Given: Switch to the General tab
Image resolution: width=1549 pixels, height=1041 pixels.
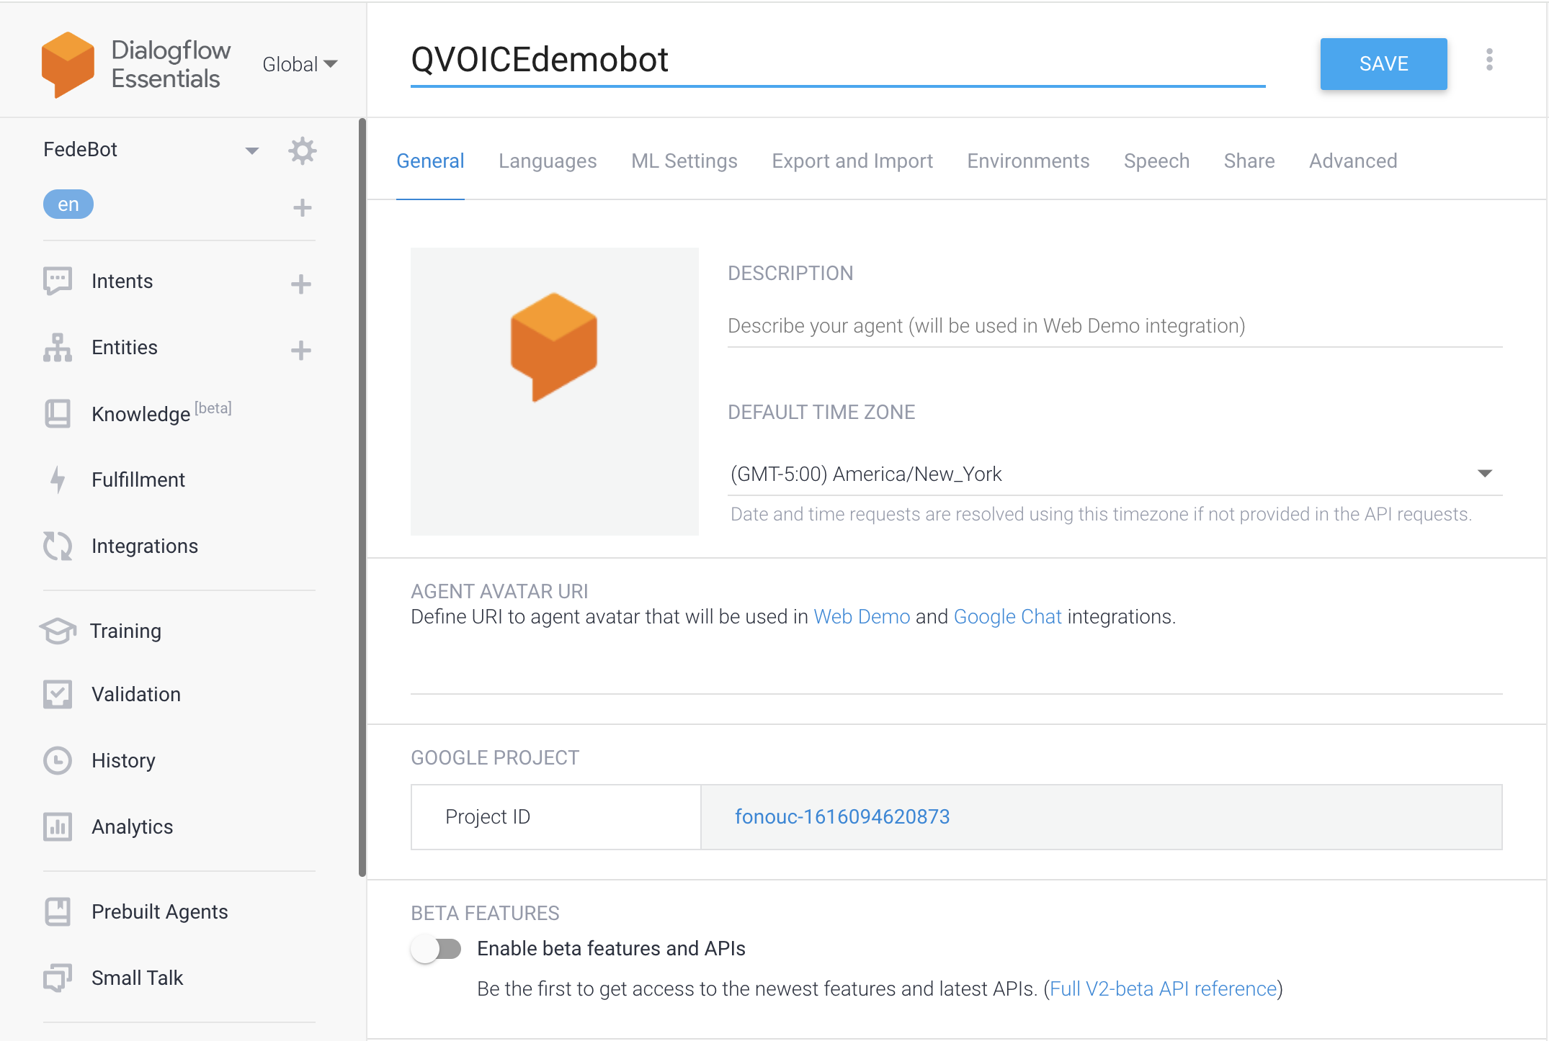Looking at the screenshot, I should click(430, 161).
